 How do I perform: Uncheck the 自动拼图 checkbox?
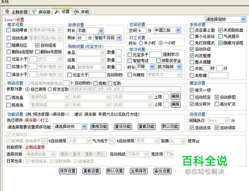(217, 97)
